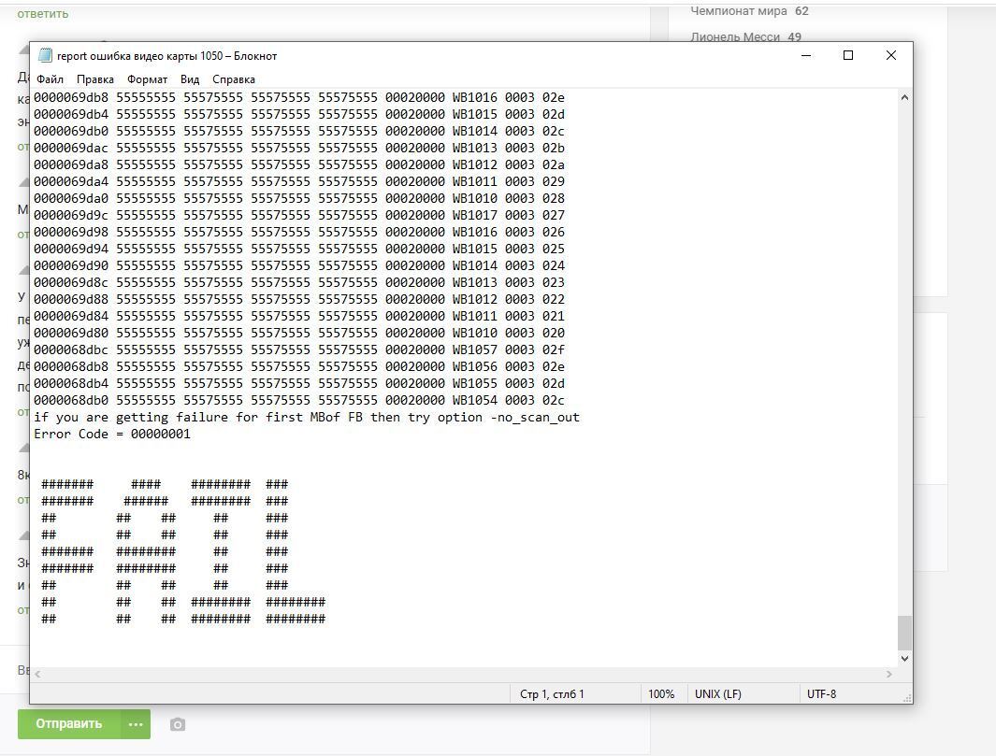Open the Файл menu
Image resolution: width=996 pixels, height=756 pixels.
click(x=51, y=79)
